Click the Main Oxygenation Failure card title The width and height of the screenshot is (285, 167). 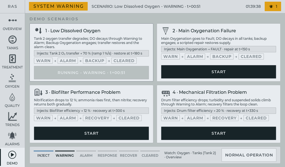tap(204, 31)
